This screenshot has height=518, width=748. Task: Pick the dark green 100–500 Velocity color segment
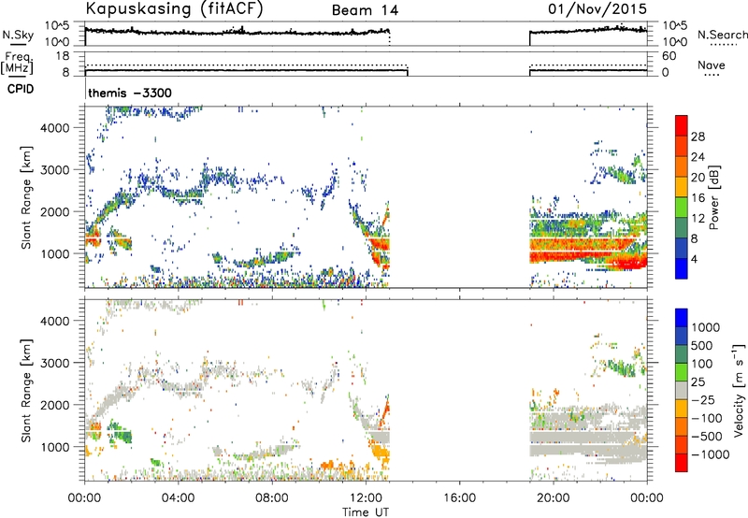(x=682, y=354)
